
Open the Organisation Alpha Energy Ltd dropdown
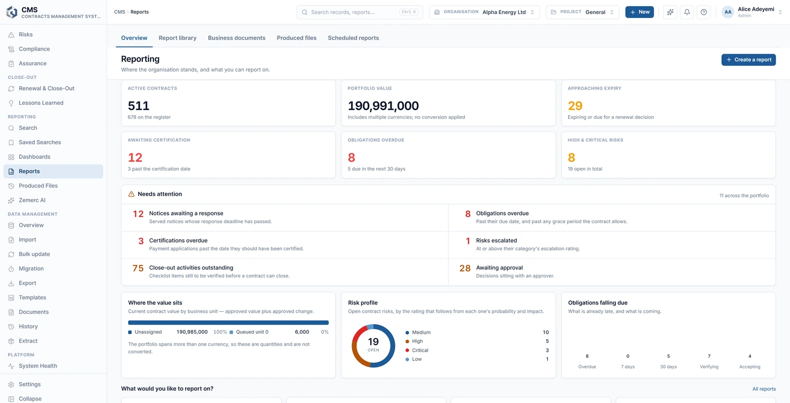[484, 12]
